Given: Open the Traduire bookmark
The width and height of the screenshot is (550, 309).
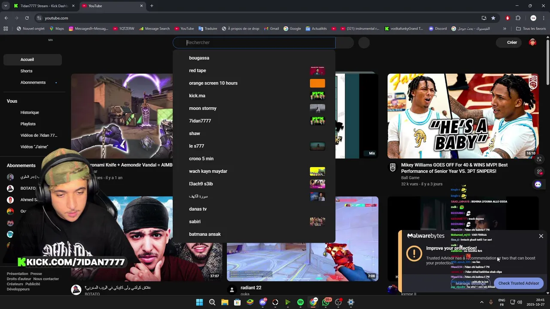Looking at the screenshot, I should [x=208, y=29].
